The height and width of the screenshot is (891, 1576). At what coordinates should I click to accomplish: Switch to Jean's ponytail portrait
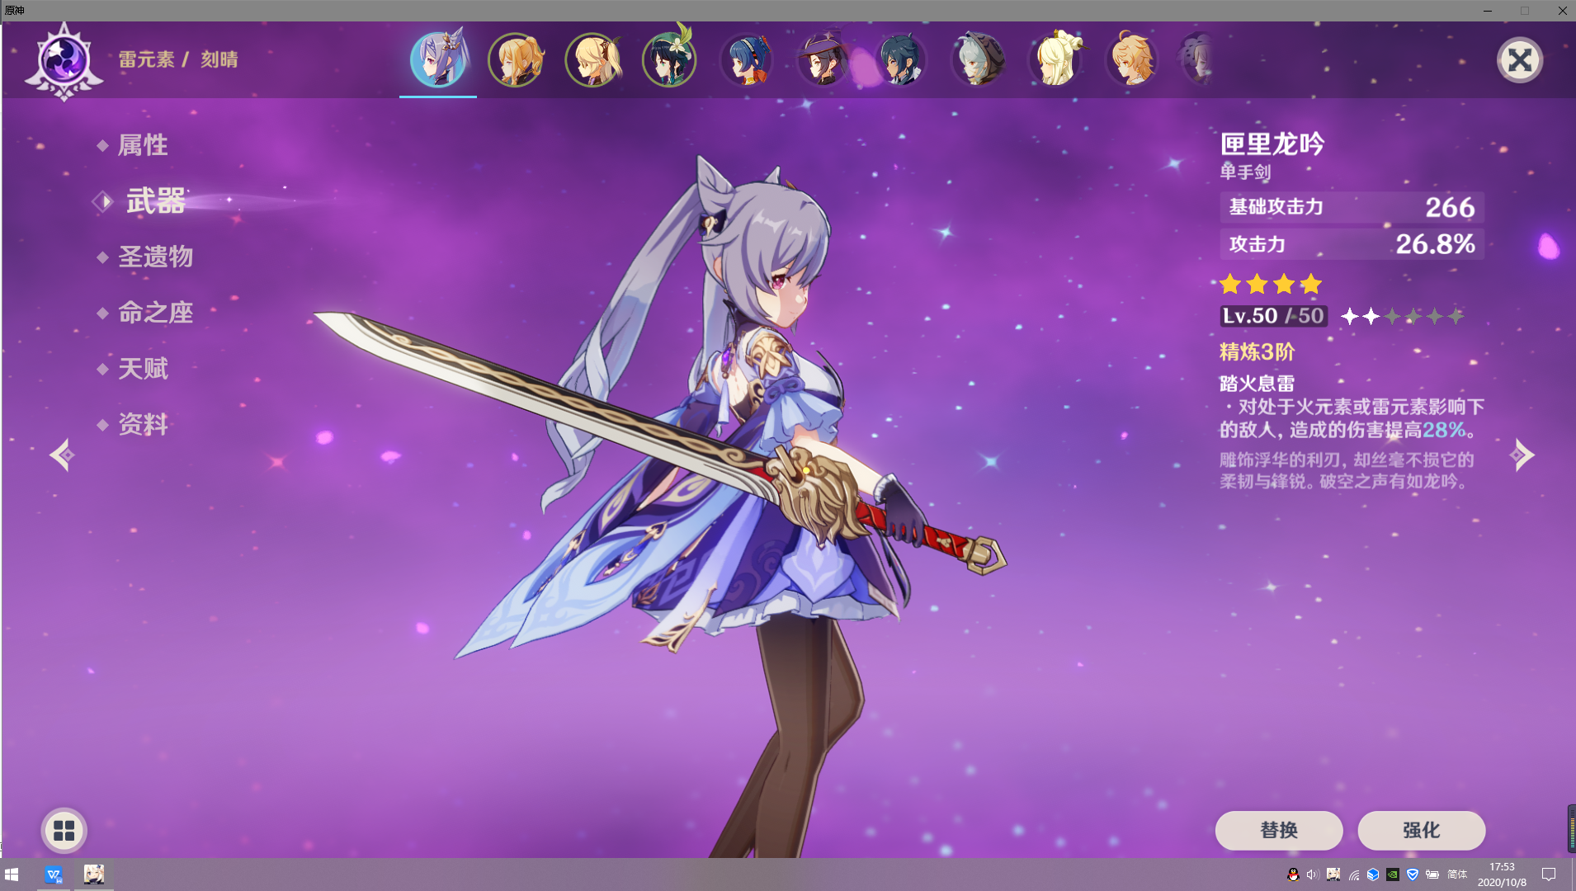(516, 59)
